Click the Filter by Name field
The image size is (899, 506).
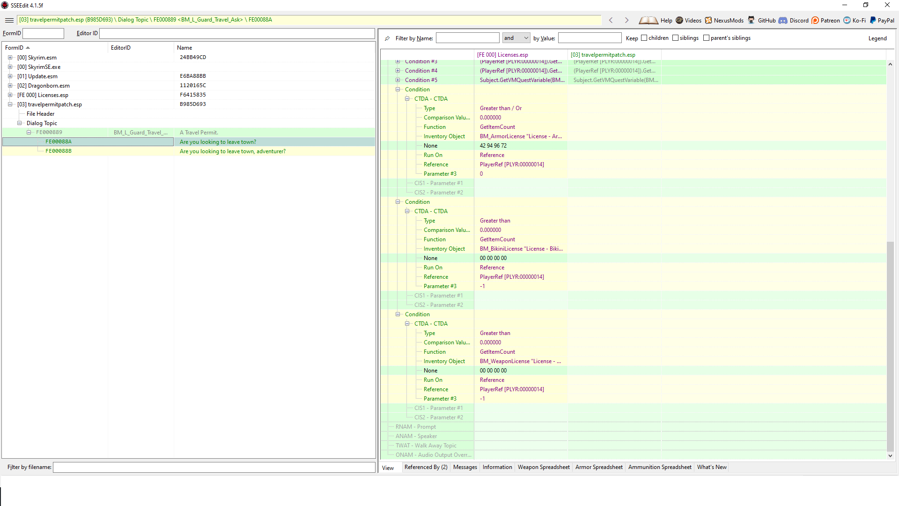click(x=467, y=38)
